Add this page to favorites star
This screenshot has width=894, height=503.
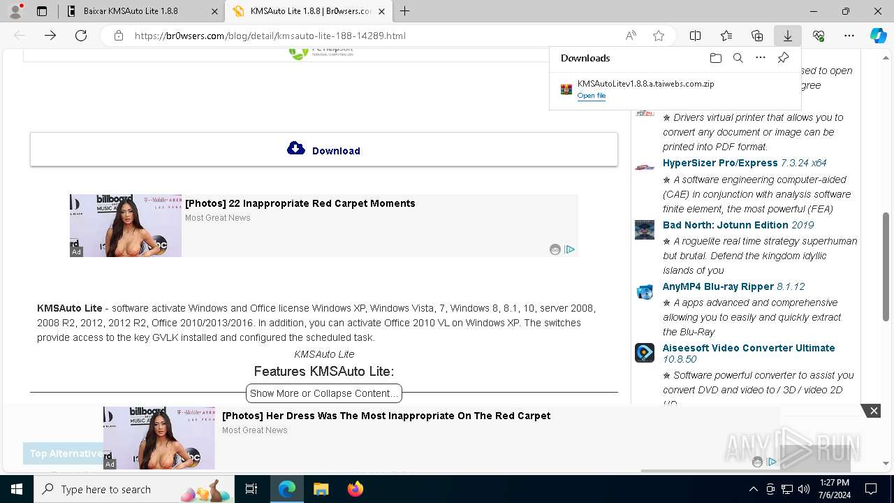pos(658,36)
